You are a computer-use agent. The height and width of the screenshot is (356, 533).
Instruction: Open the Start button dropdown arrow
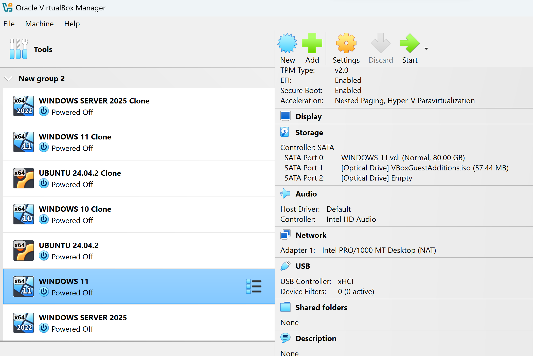(426, 49)
